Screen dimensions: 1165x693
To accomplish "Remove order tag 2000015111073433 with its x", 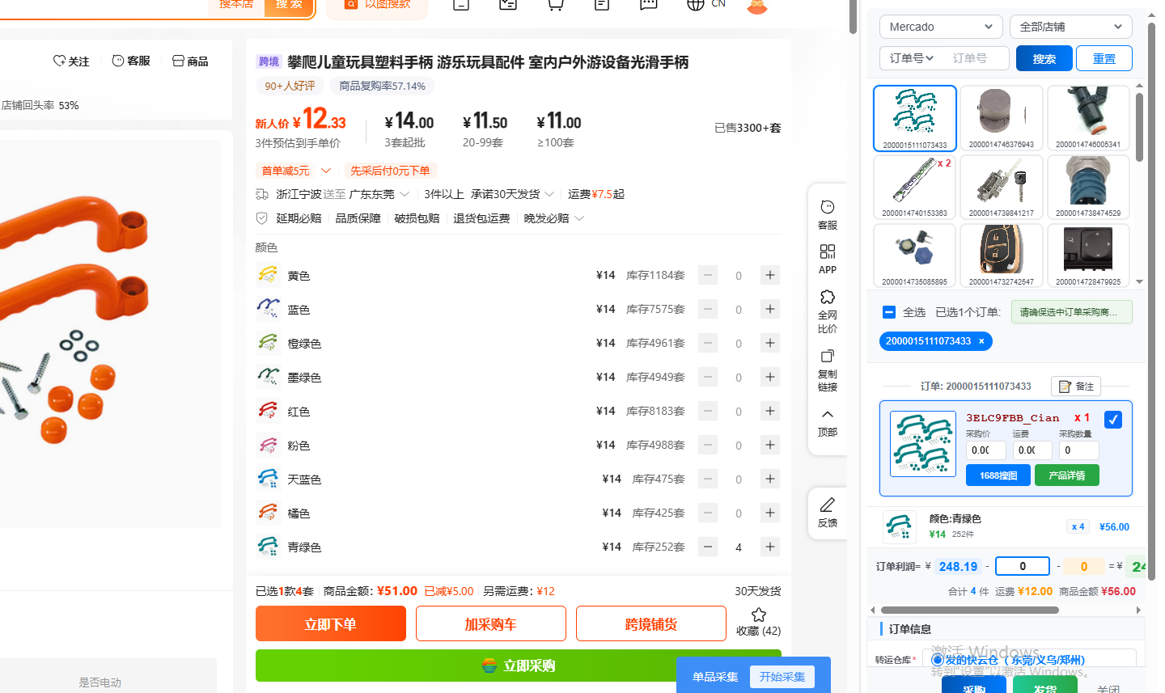I will click(981, 341).
